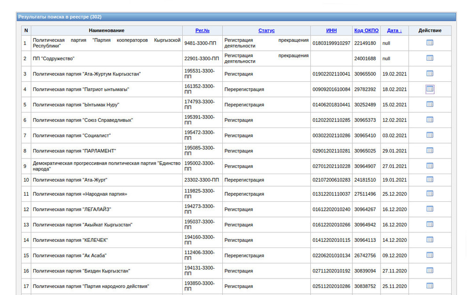Screen dimensions: 471x295
Task: Click action icon for party "КЕЛЕЧЕК"
Action: [430, 239]
